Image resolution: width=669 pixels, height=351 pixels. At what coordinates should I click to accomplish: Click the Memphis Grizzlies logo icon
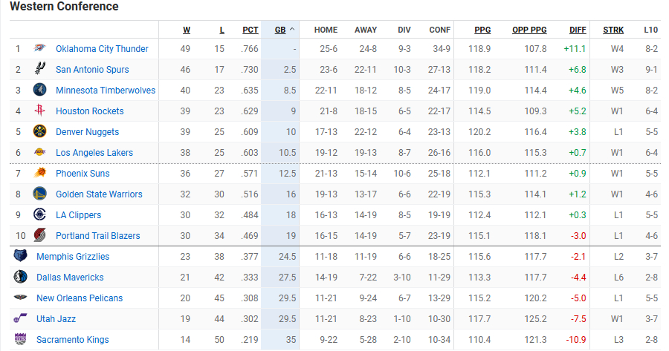21,256
